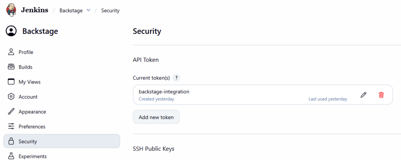Image resolution: width=401 pixels, height=160 pixels.
Task: Delete the backstage-integration token
Action: 381,95
